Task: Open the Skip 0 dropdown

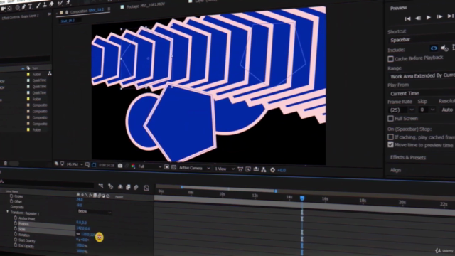Action: (427, 110)
